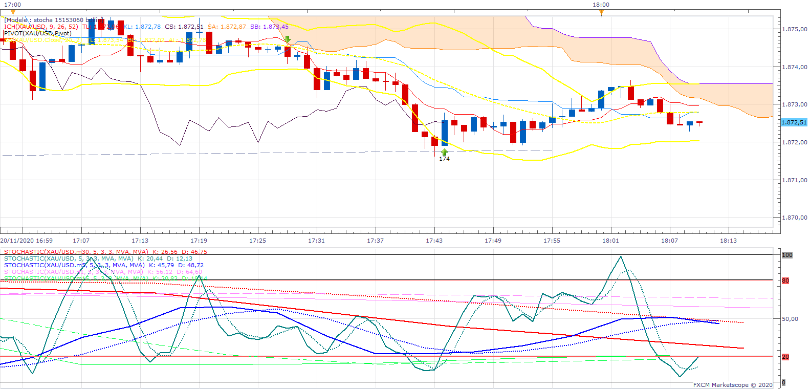
Task: Click the 17:43 time axis label
Action: point(434,241)
